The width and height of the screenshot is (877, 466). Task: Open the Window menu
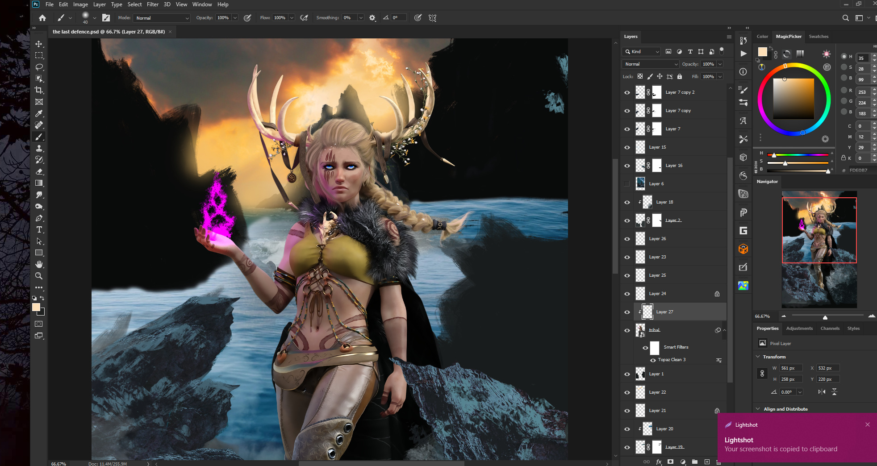point(202,4)
